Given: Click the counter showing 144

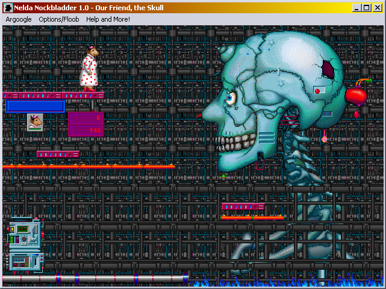Looking at the screenshot, I should point(86,130).
